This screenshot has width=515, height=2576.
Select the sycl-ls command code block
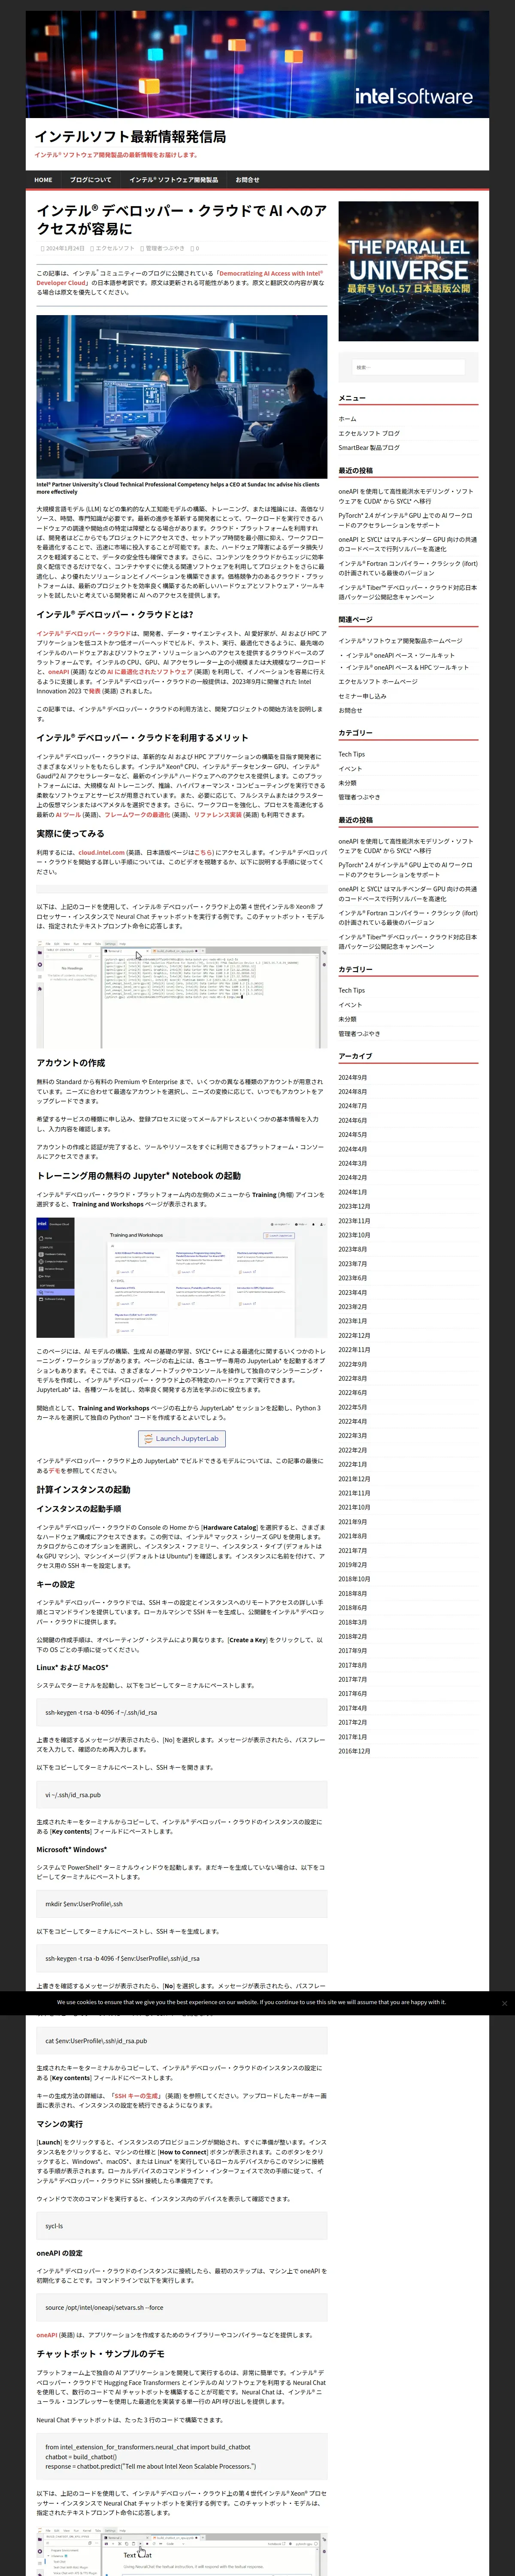pyautogui.click(x=182, y=2226)
